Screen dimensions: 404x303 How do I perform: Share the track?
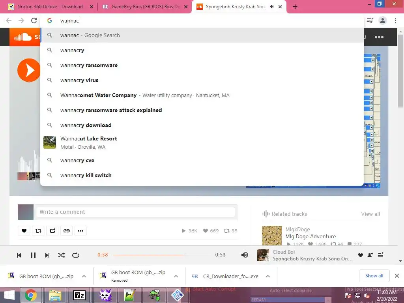52,230
